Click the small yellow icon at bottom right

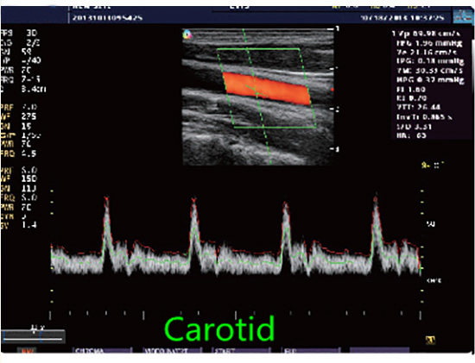430,340
